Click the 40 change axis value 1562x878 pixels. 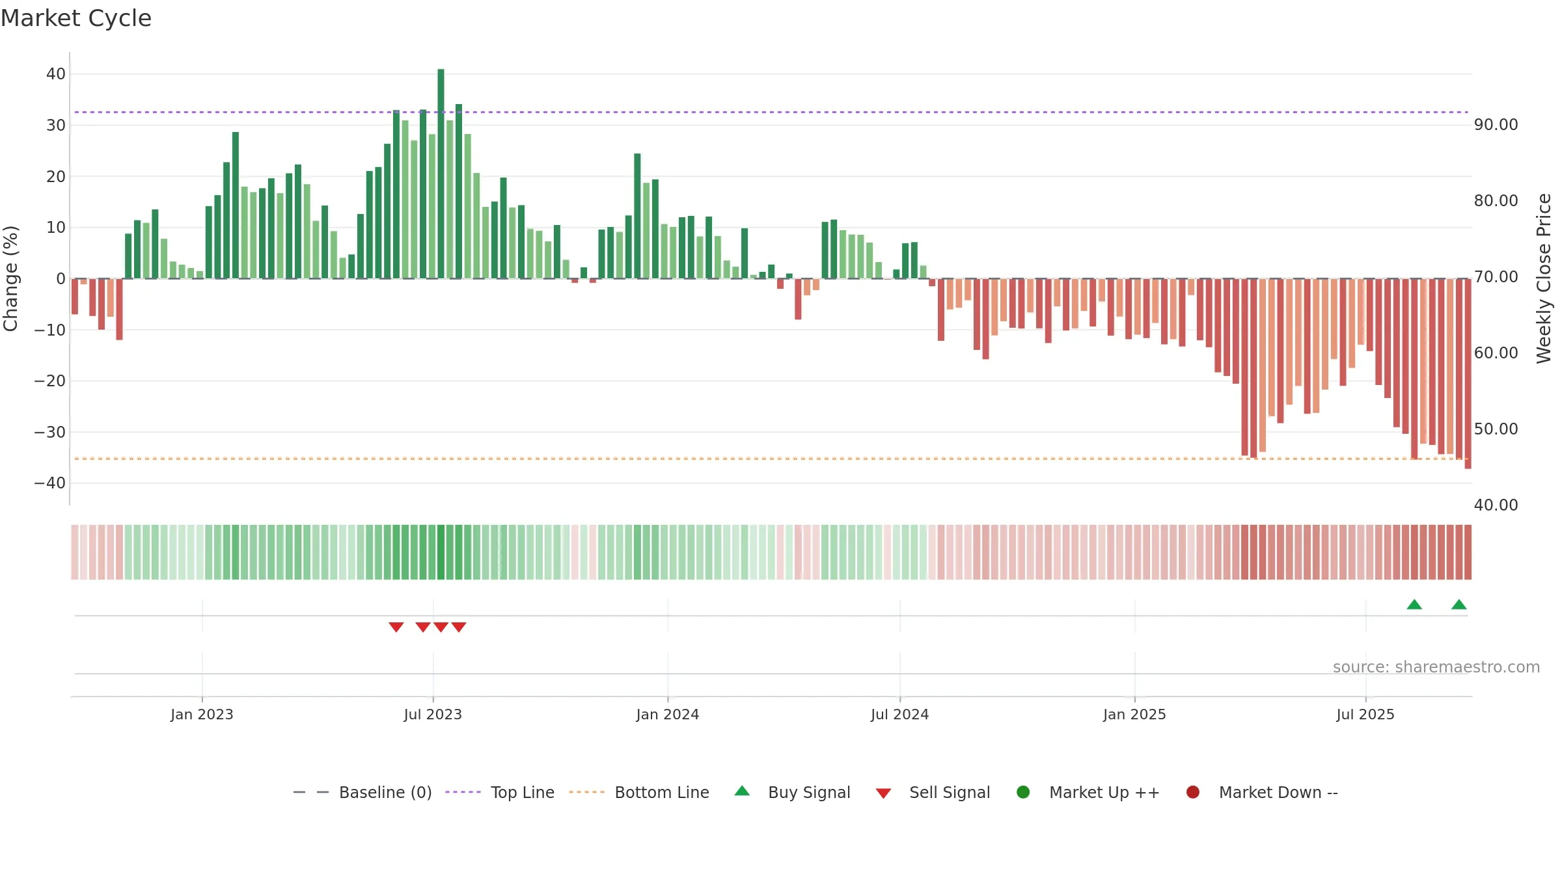tap(56, 73)
